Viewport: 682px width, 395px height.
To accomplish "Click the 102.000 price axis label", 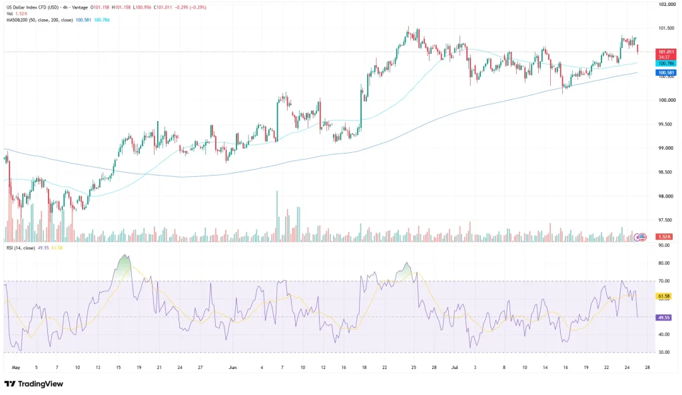I will (x=667, y=5).
